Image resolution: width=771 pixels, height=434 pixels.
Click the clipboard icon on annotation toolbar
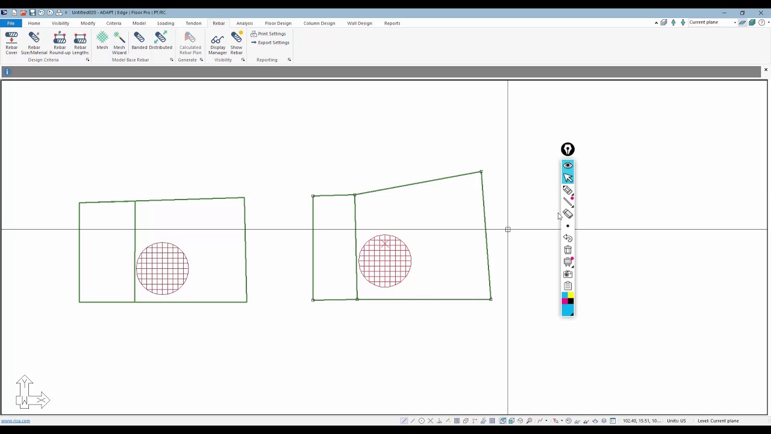coord(567,286)
